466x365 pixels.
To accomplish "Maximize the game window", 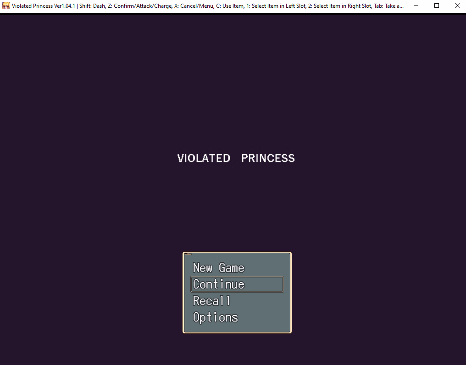I will (x=437, y=6).
